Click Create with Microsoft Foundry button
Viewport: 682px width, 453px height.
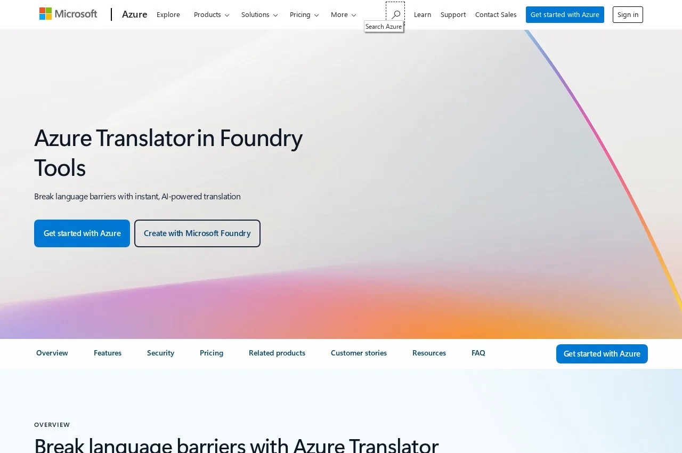(197, 233)
